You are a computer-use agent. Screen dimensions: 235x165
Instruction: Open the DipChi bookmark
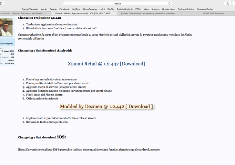tap(111, 9)
